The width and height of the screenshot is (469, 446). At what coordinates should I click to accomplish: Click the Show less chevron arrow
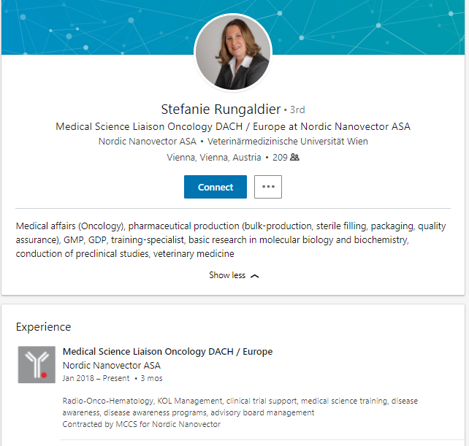tap(254, 276)
